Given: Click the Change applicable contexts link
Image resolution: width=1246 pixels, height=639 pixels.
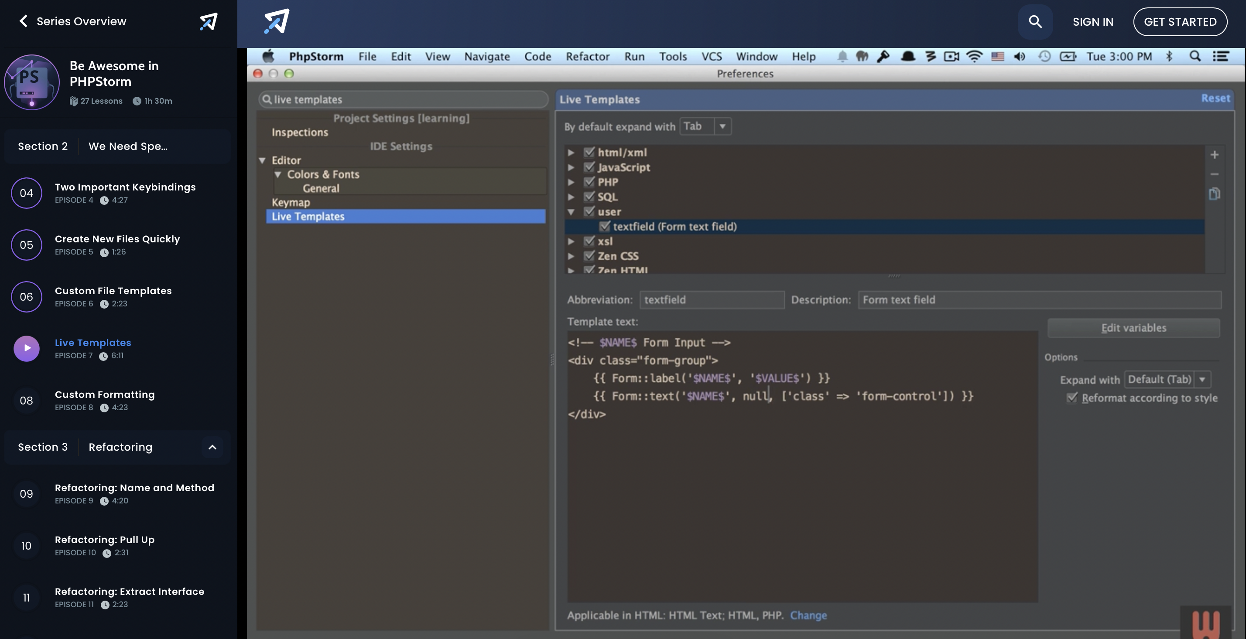Looking at the screenshot, I should tap(808, 615).
